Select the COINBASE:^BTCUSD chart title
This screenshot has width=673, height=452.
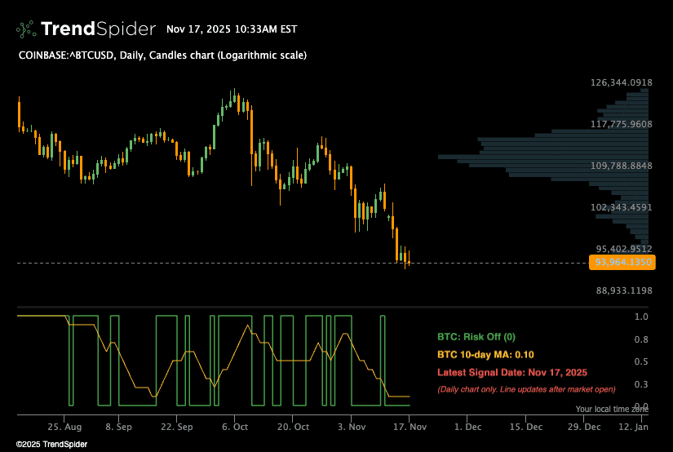[x=162, y=55]
